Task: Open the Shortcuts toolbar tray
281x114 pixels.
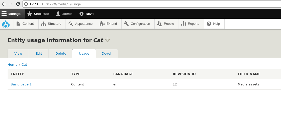Action: click(38, 14)
